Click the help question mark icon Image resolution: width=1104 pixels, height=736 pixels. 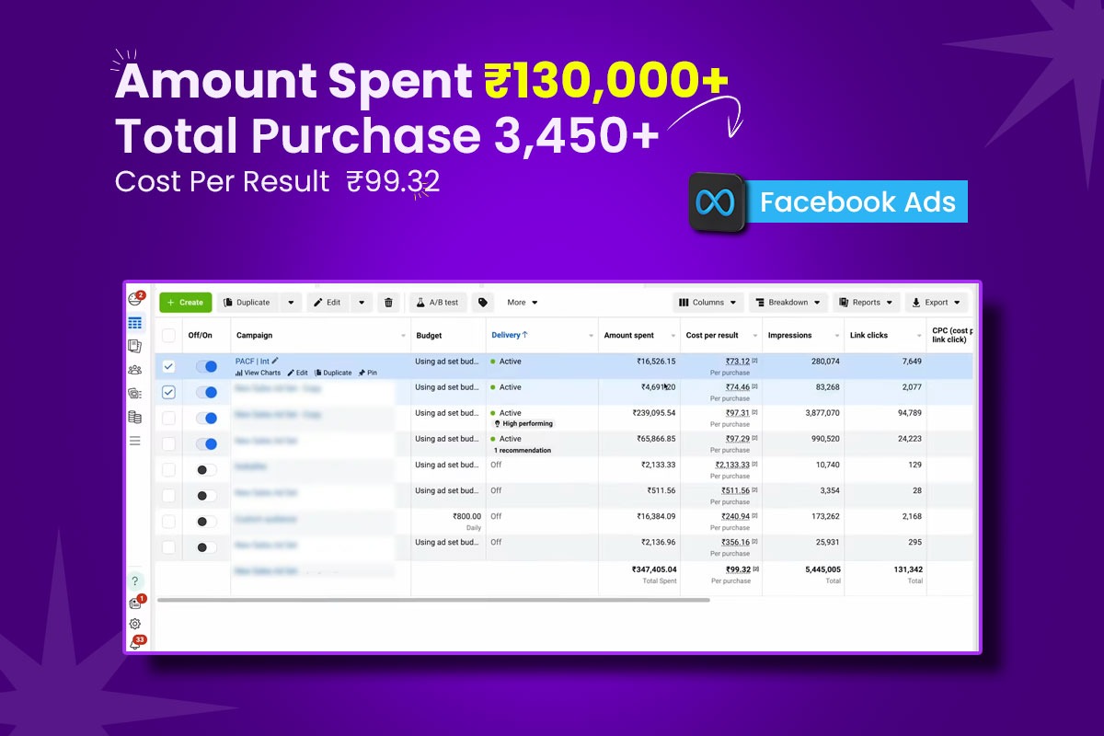(x=135, y=581)
